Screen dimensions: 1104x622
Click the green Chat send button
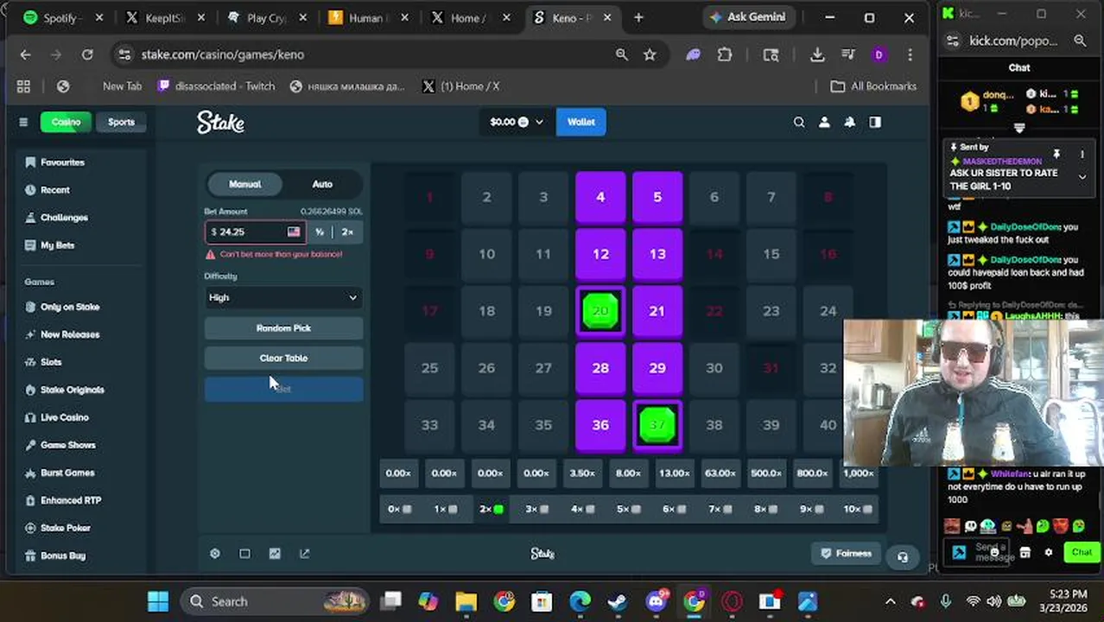pos(1082,552)
